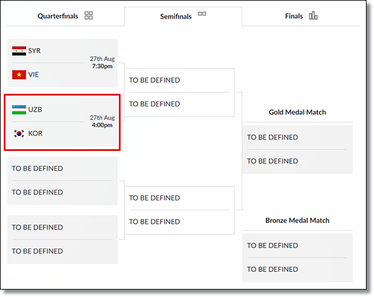Image resolution: width=374 pixels, height=297 pixels.
Task: Select the UZB team name
Action: tap(35, 110)
